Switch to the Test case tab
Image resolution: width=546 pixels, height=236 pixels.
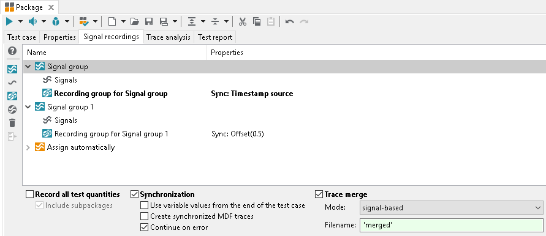[21, 37]
